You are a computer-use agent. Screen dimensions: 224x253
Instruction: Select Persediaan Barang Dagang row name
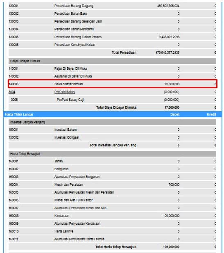point(74,6)
